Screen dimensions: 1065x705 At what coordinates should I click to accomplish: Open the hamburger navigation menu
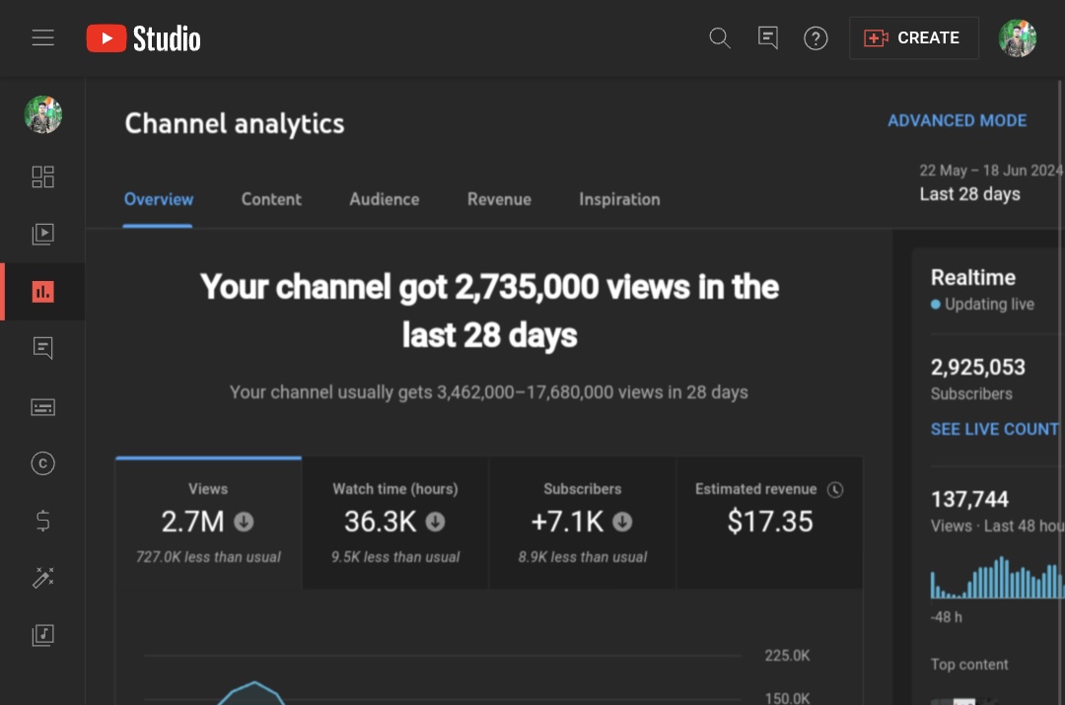42,38
